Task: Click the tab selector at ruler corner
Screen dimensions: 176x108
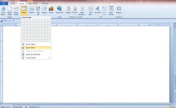Action: pyautogui.click(x=1, y=25)
